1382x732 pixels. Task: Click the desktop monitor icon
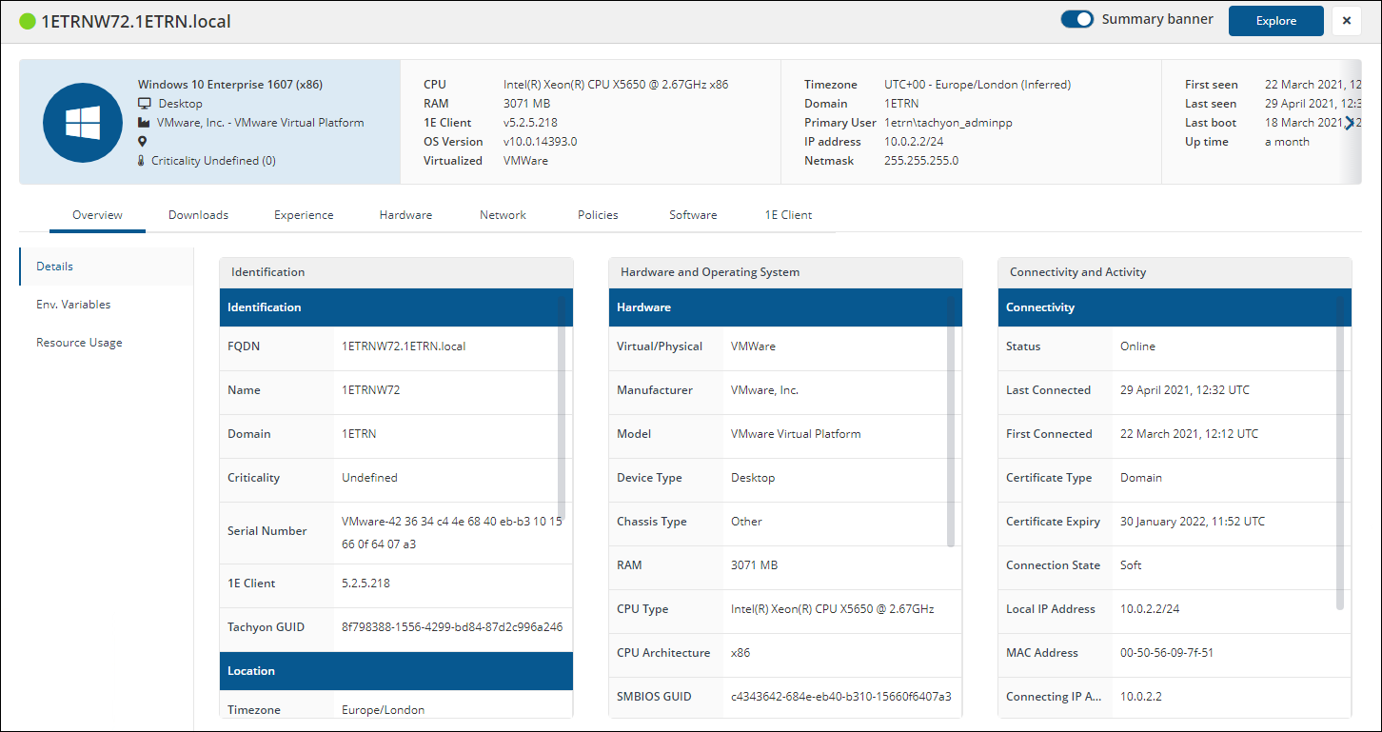pyautogui.click(x=145, y=104)
